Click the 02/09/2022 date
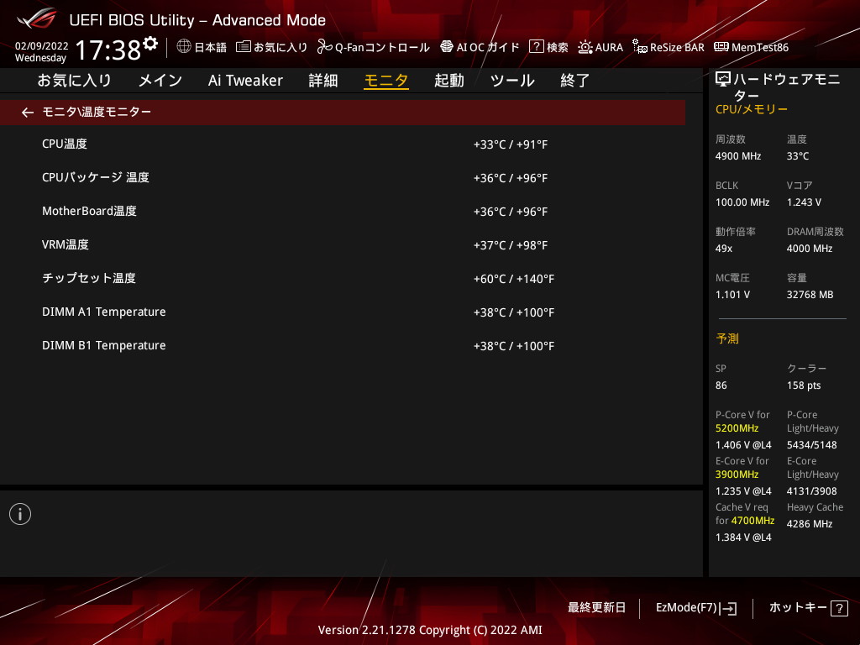The image size is (860, 645). pos(42,46)
